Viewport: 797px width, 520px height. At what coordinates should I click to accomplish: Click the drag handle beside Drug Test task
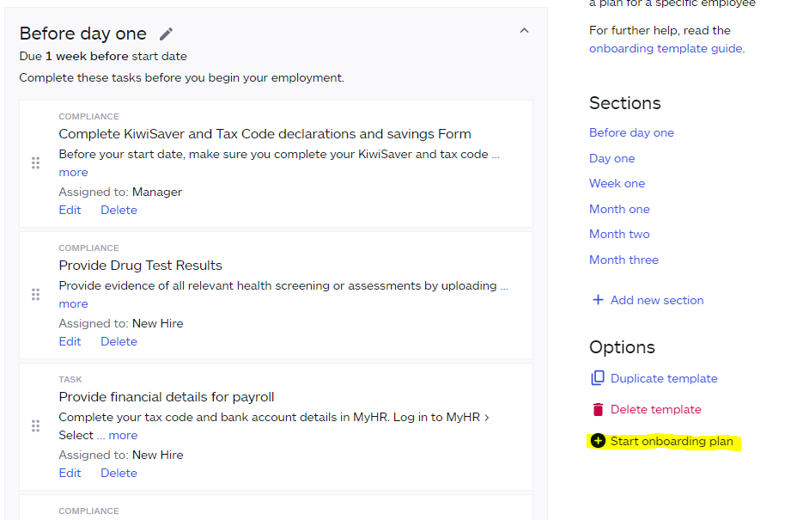coord(35,294)
